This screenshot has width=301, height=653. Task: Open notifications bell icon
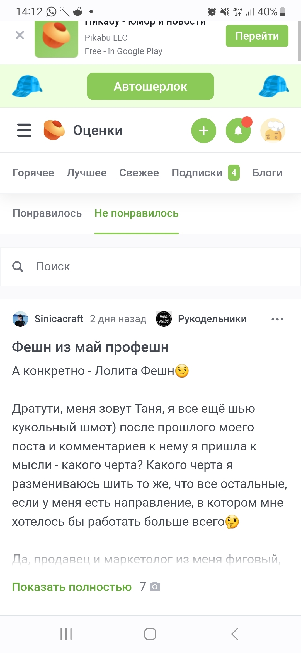[x=238, y=131]
